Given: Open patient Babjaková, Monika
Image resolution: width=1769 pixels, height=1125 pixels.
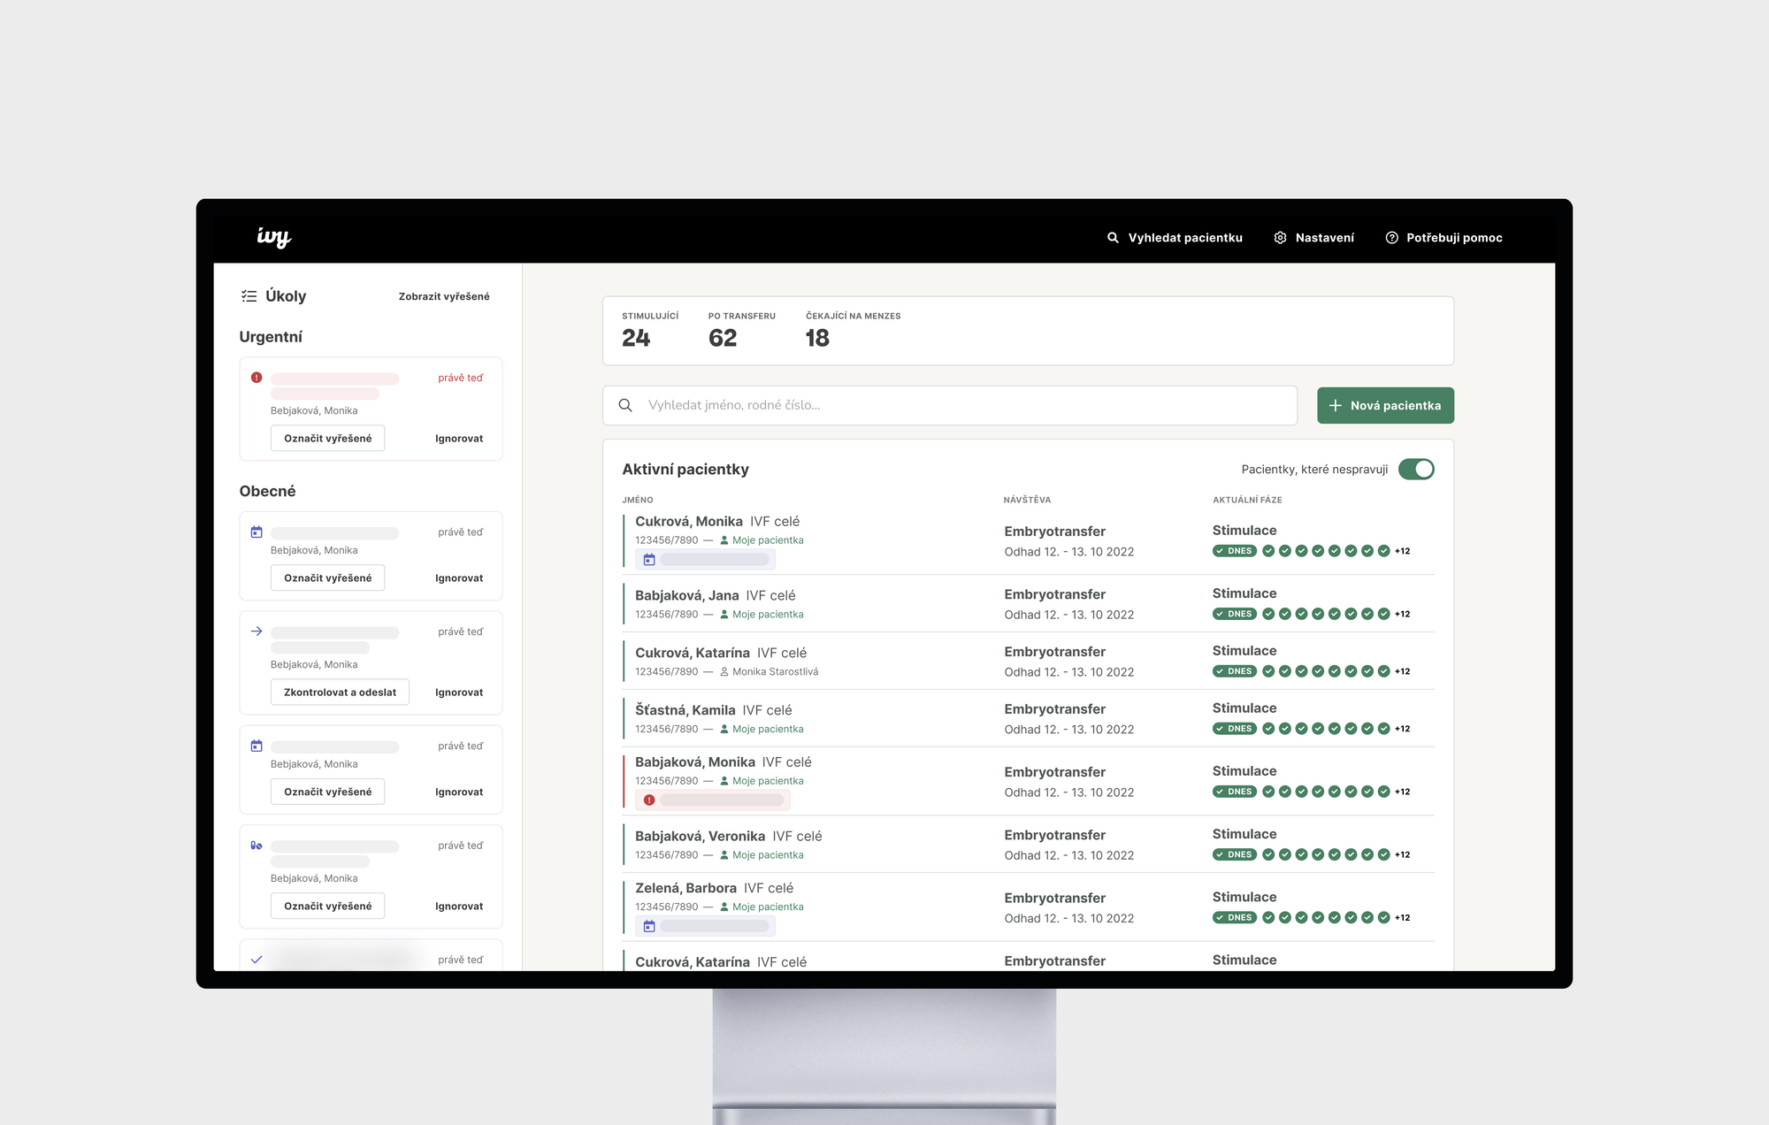Looking at the screenshot, I should pyautogui.click(x=695, y=762).
